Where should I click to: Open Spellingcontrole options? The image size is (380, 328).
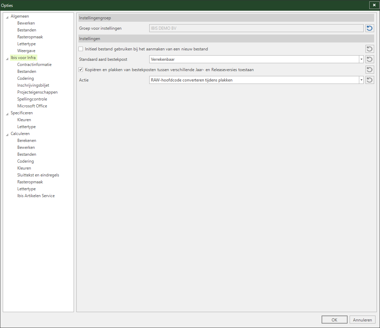coord(32,99)
